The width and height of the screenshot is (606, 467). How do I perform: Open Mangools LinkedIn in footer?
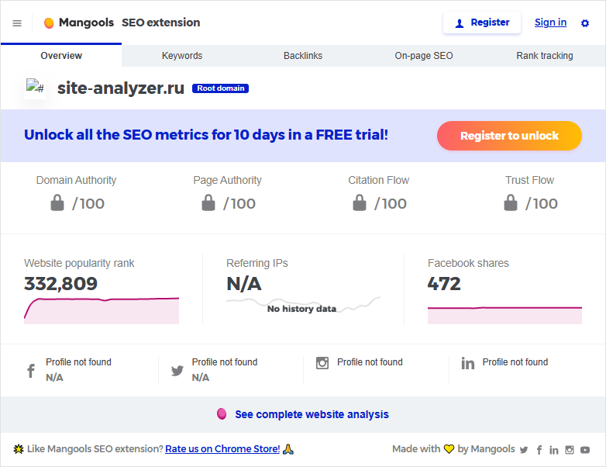point(554,450)
